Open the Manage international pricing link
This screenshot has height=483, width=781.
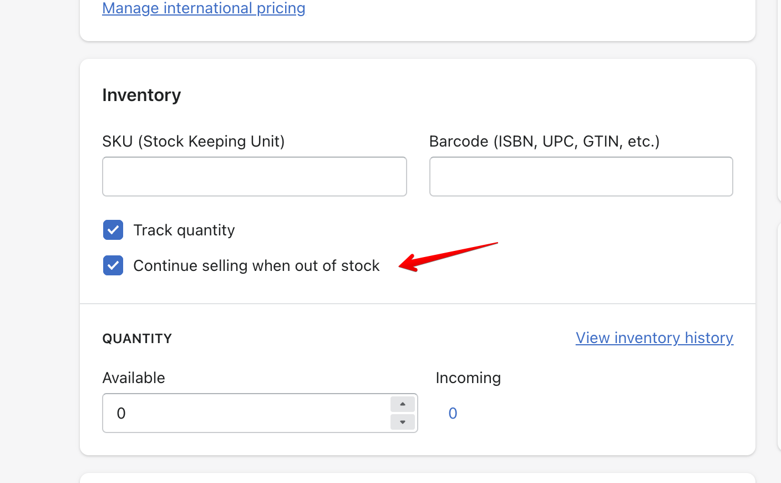click(x=204, y=8)
